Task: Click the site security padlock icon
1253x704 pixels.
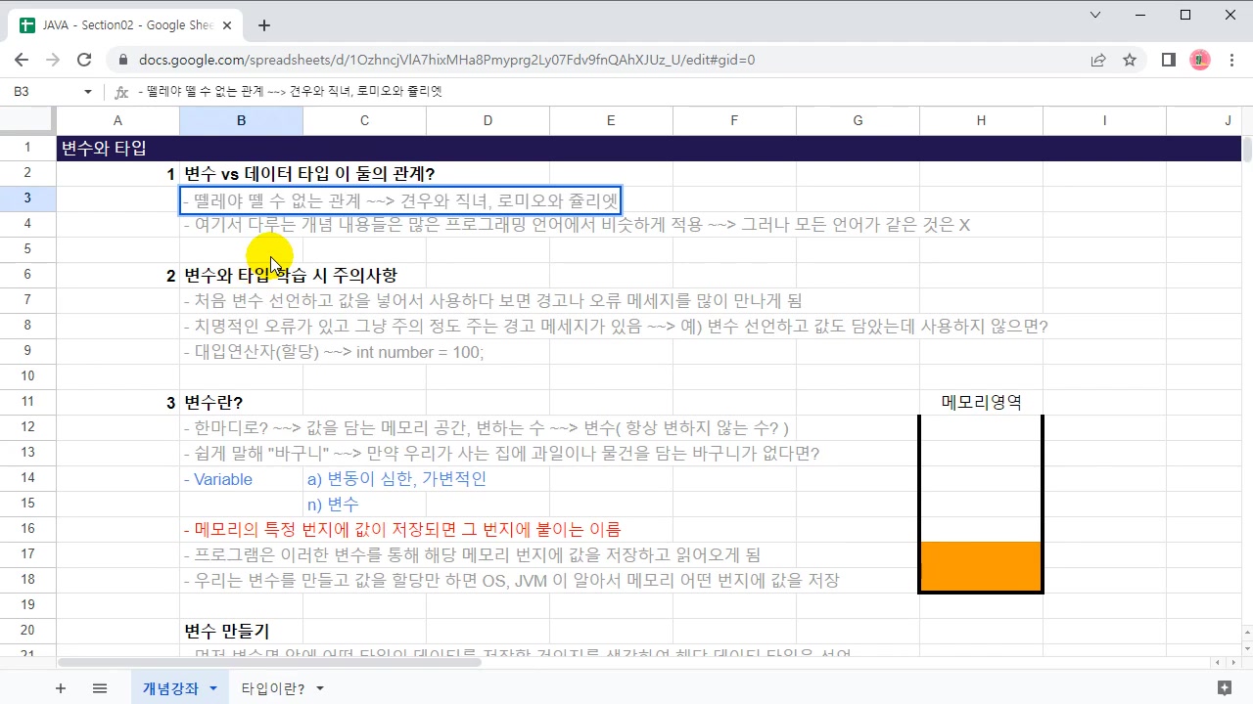Action: [x=122, y=60]
